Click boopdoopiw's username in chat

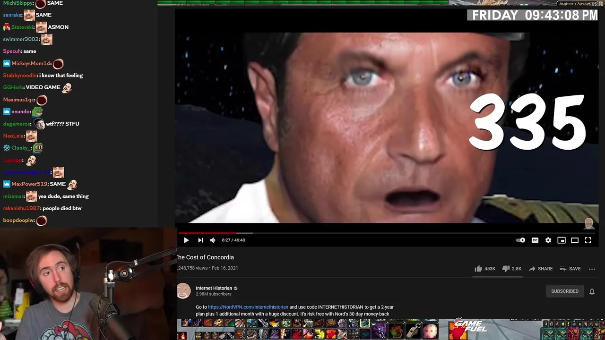(18, 221)
